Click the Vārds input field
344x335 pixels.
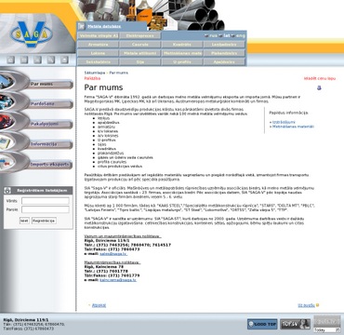(x=46, y=201)
